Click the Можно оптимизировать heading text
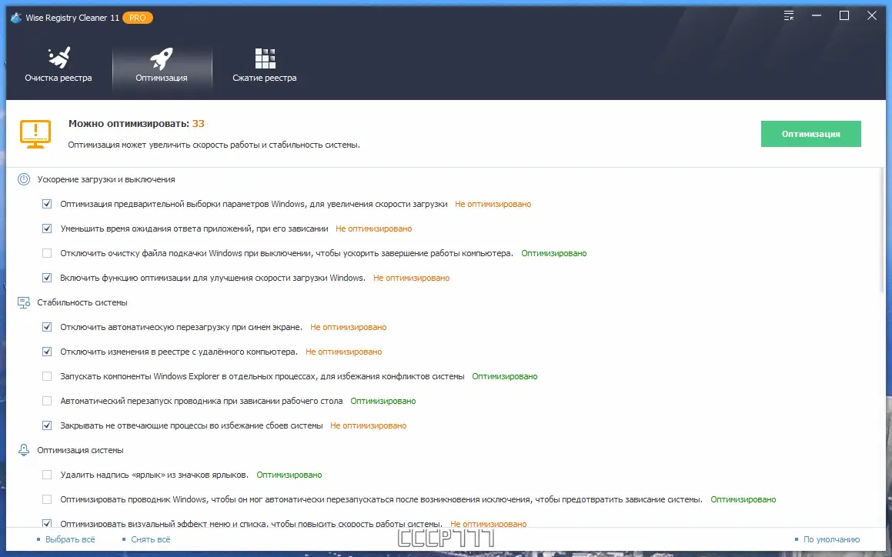The image size is (892, 557). (x=129, y=123)
